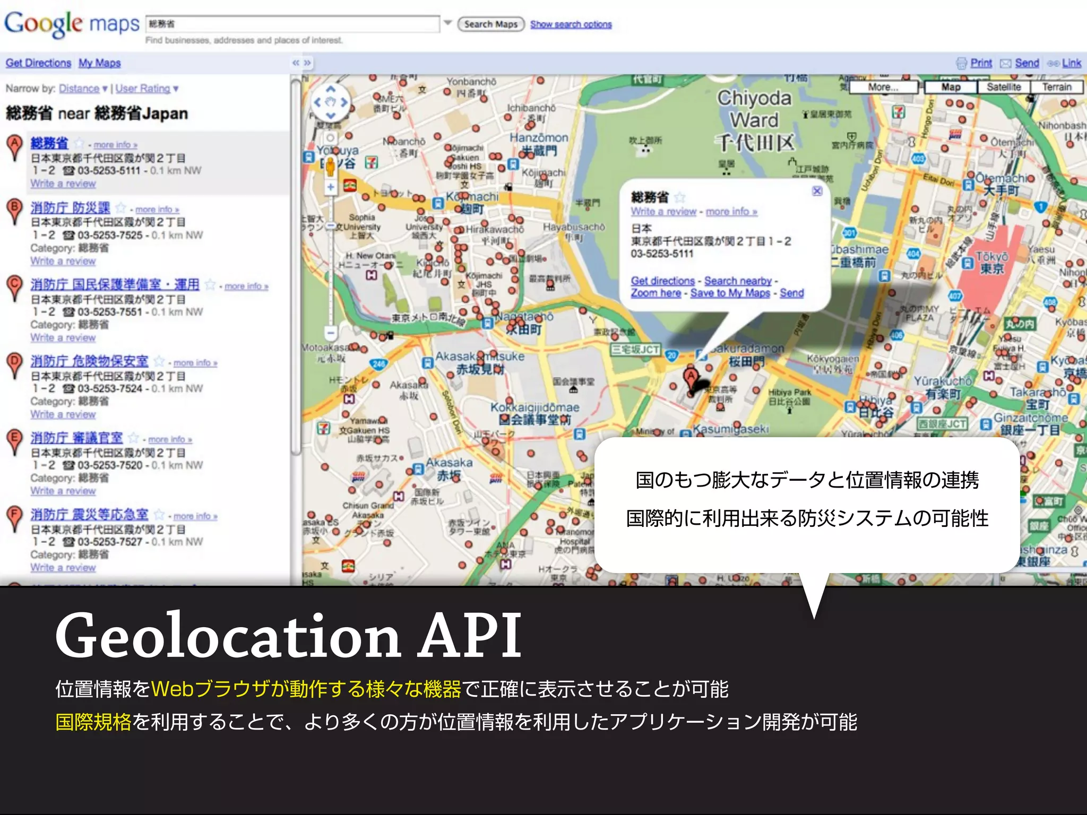Star the 消防庁 防災課 result
This screenshot has width=1087, height=815.
pos(120,207)
